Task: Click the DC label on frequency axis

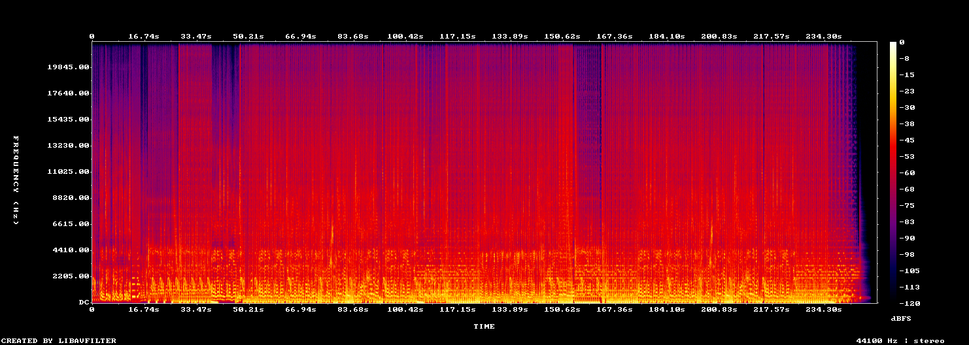Action: tap(83, 303)
